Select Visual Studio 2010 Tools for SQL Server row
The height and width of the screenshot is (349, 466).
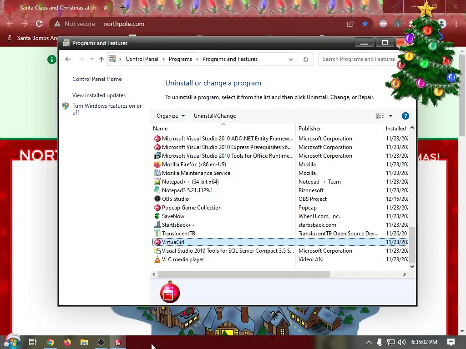tap(280, 251)
